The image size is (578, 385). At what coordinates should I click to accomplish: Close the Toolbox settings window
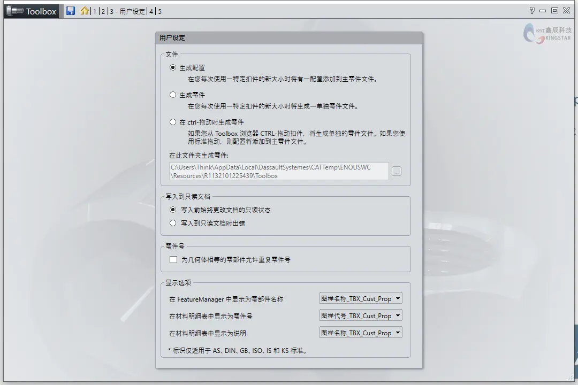tap(567, 10)
